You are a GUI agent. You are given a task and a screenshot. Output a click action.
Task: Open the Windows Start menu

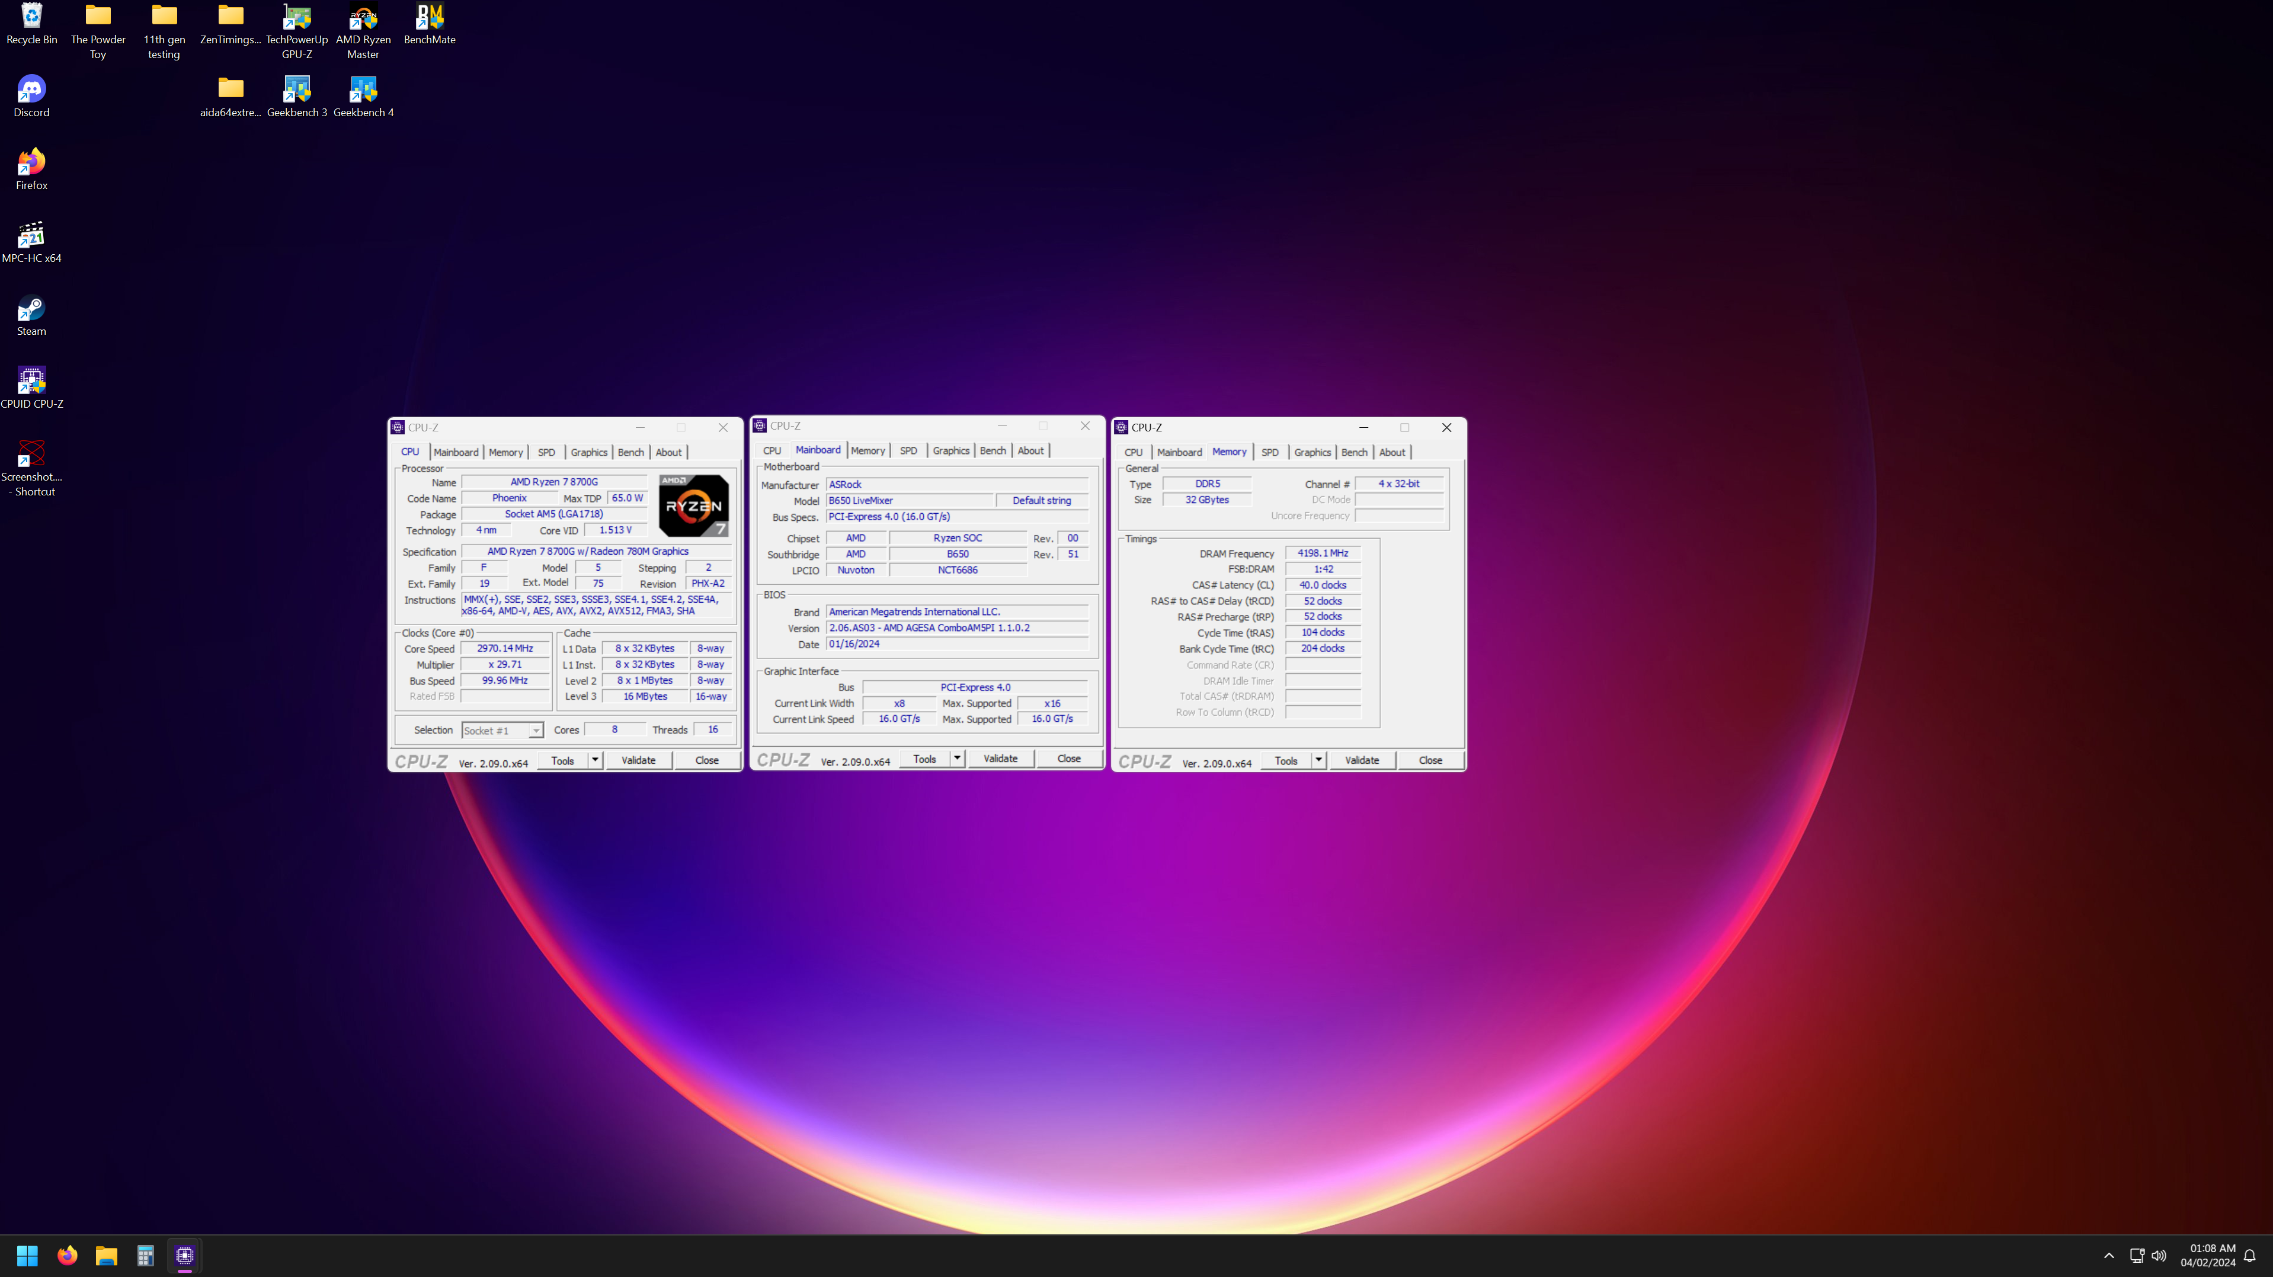click(x=27, y=1255)
